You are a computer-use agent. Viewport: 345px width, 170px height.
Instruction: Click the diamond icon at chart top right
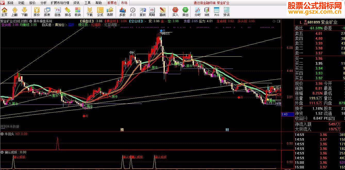pos(274,21)
